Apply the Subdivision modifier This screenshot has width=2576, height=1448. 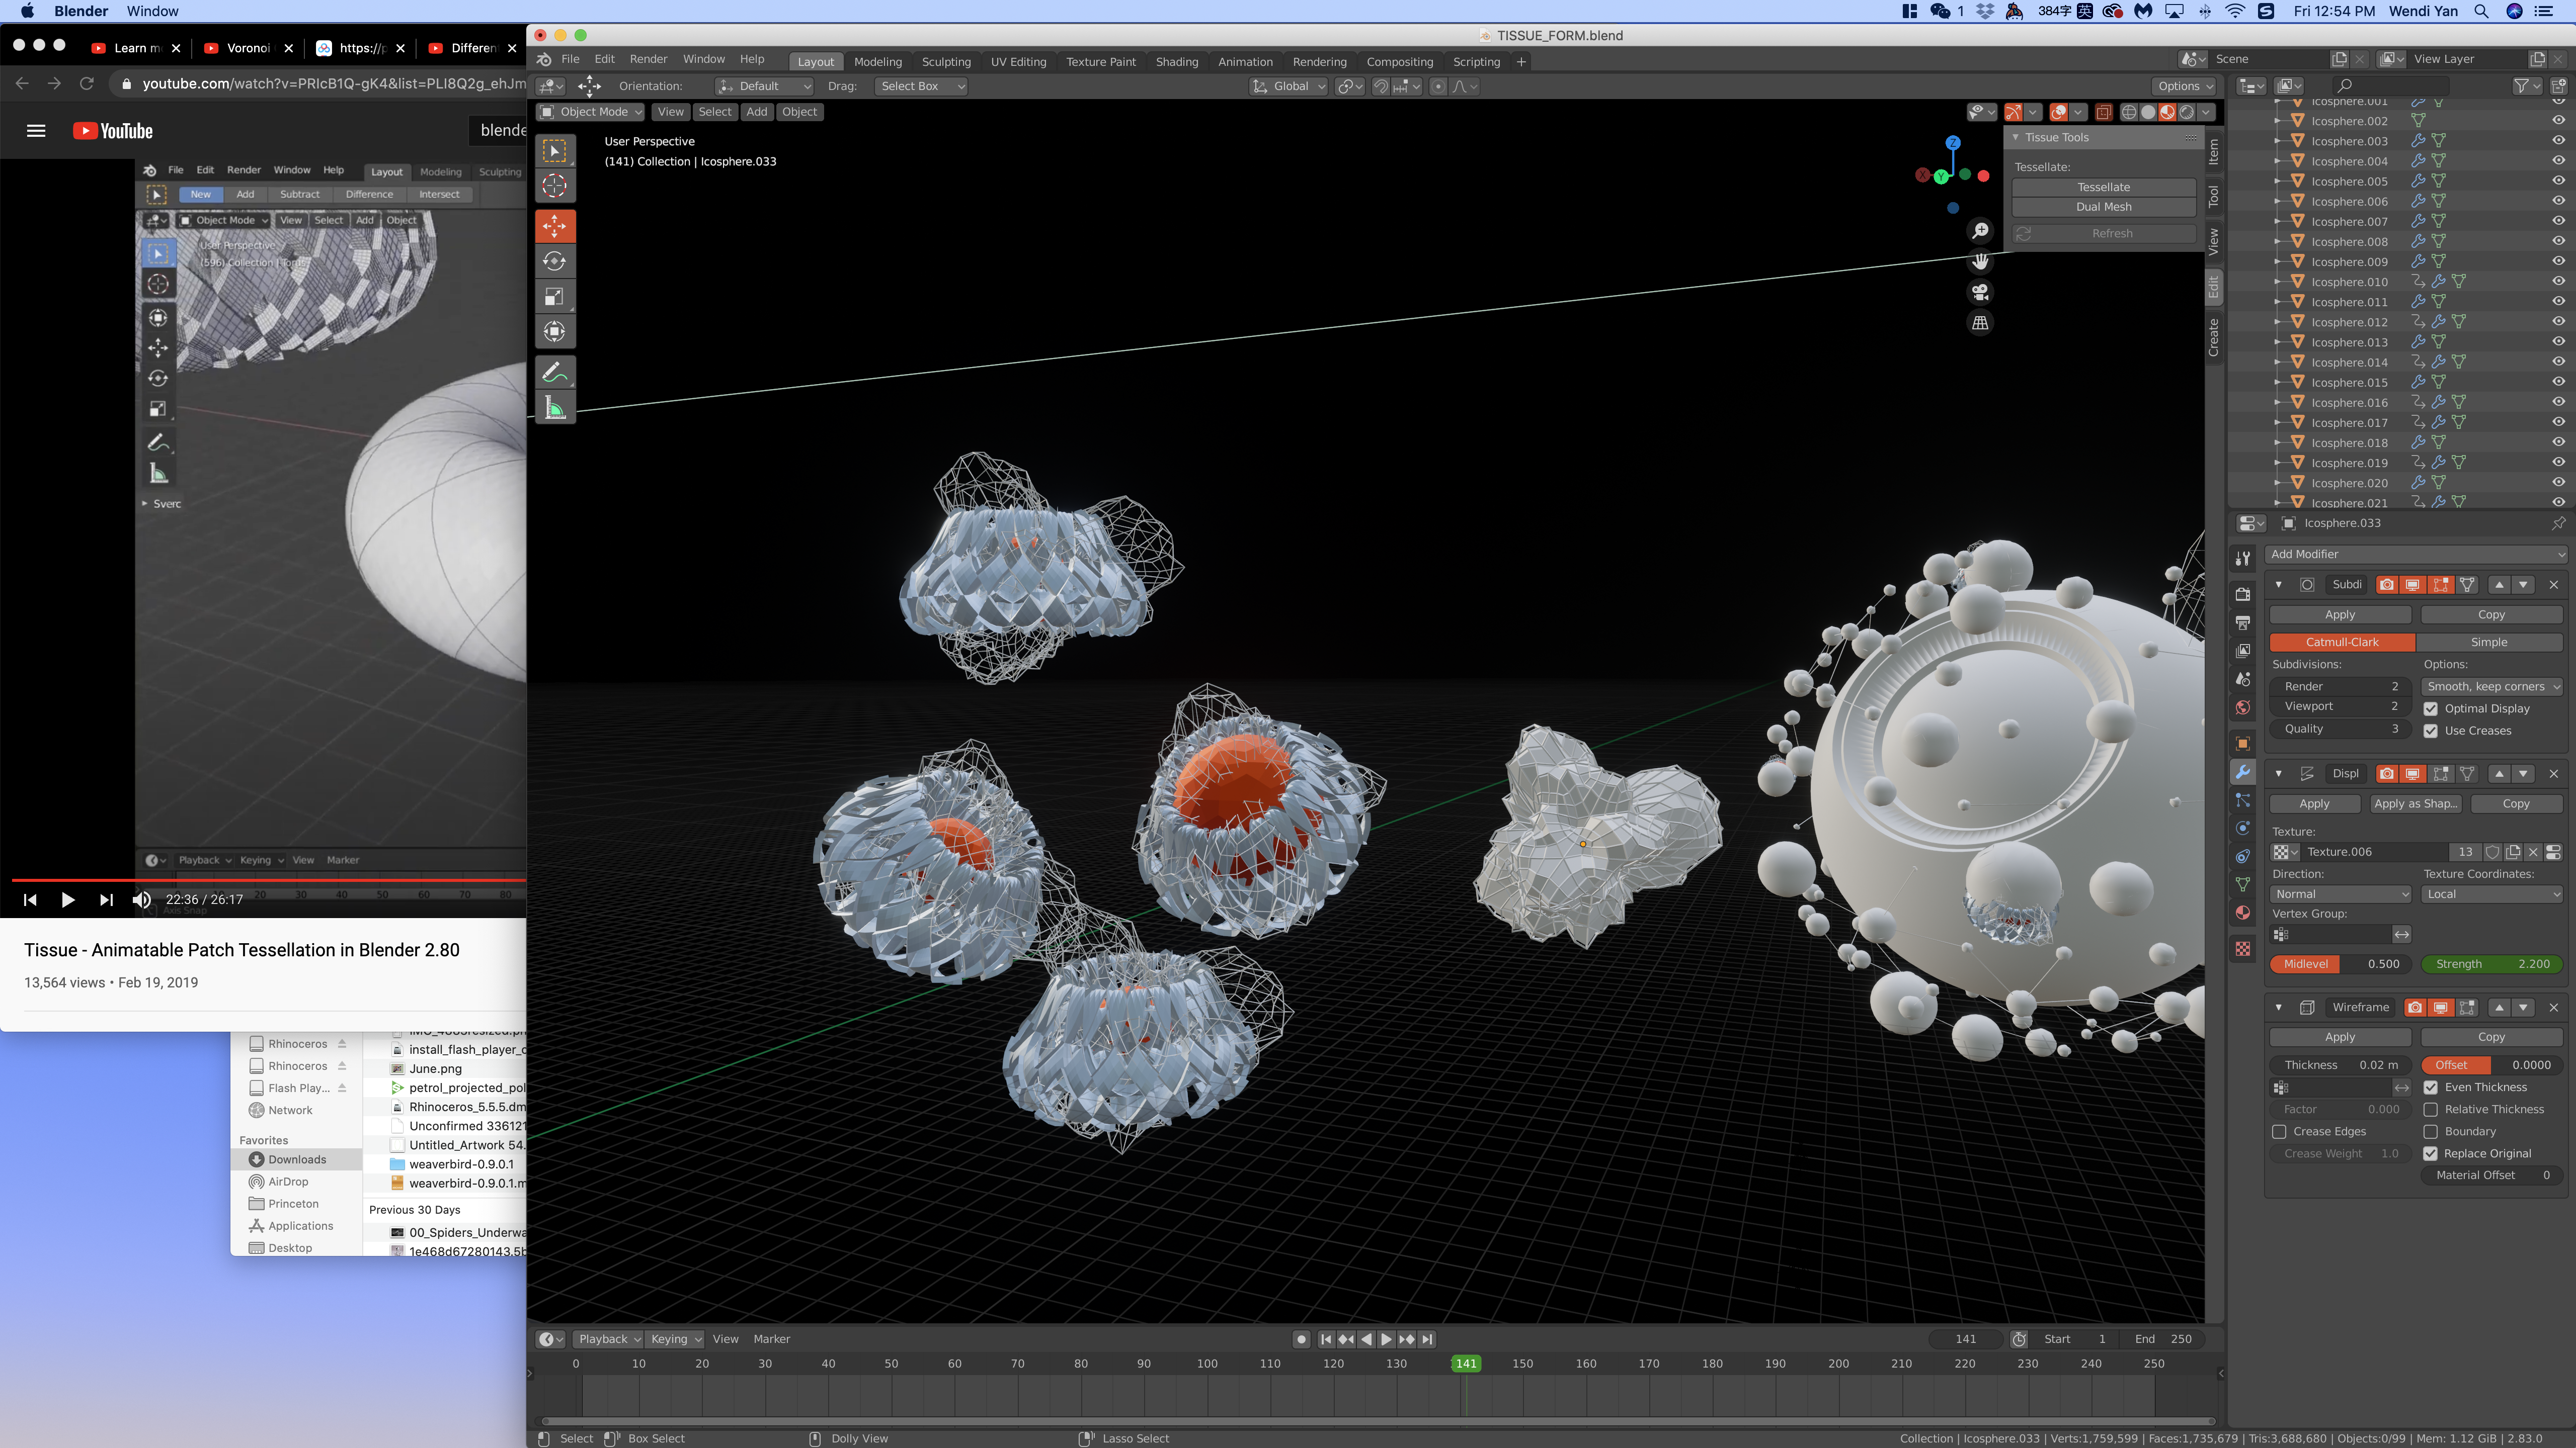pos(2340,614)
